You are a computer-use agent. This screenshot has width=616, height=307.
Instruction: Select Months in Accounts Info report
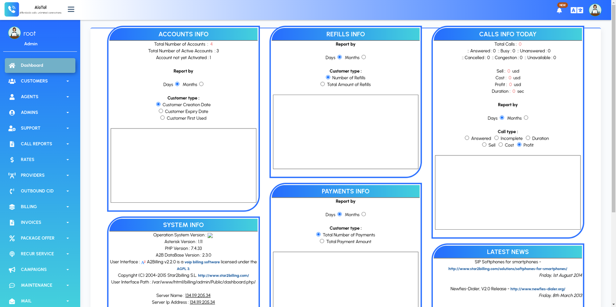tap(201, 84)
